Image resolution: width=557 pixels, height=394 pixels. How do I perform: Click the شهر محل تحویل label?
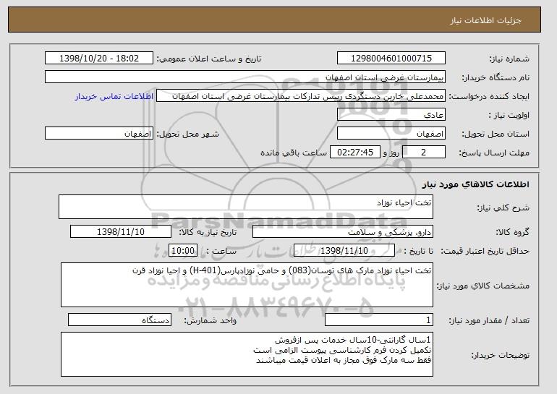pos(188,134)
